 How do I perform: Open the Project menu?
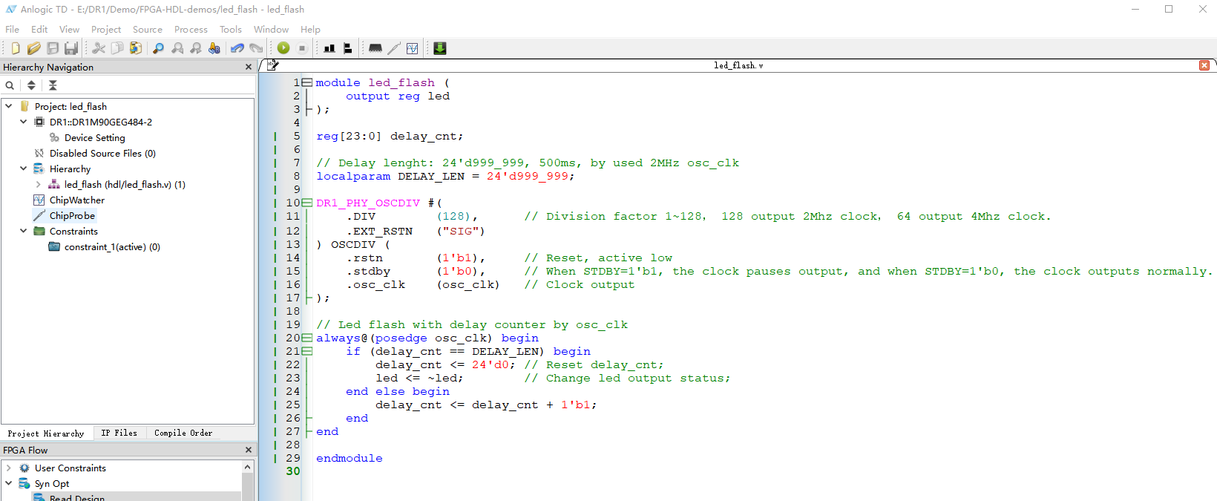106,29
